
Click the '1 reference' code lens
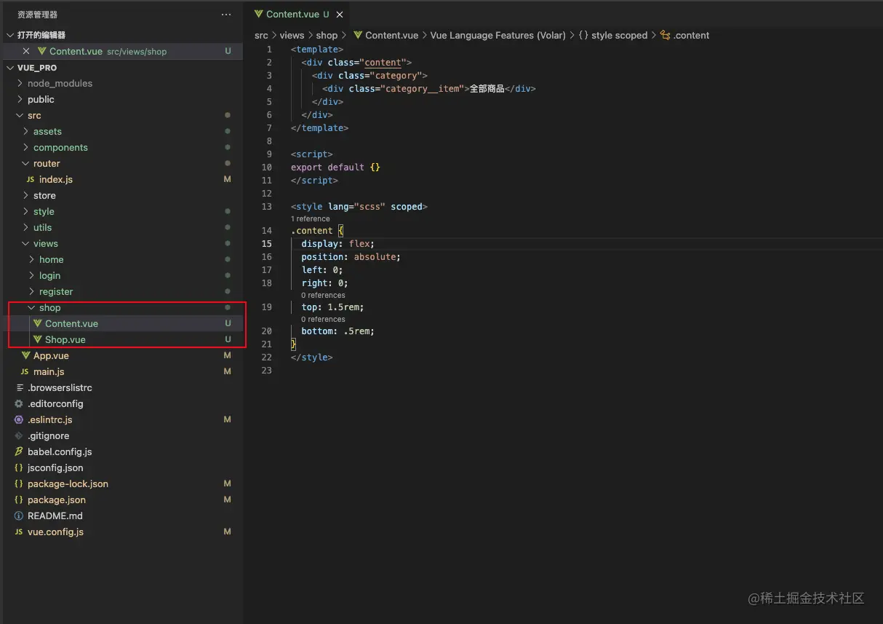point(310,218)
